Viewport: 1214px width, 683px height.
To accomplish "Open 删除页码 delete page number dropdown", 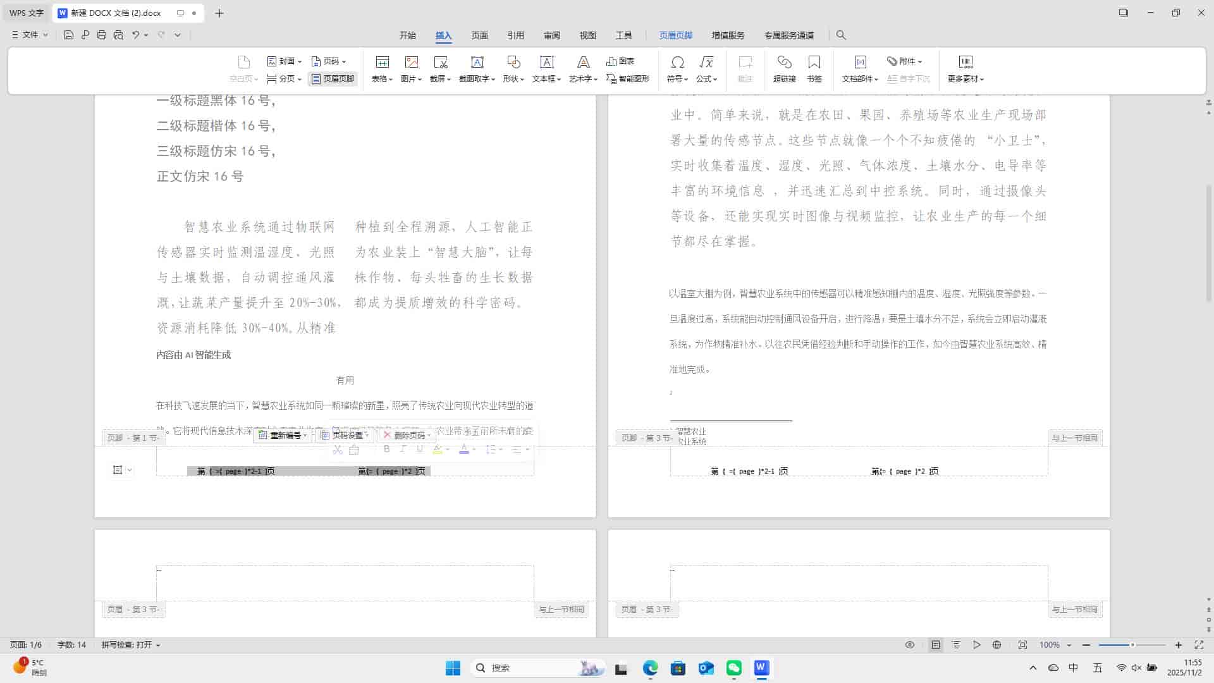I will [407, 435].
